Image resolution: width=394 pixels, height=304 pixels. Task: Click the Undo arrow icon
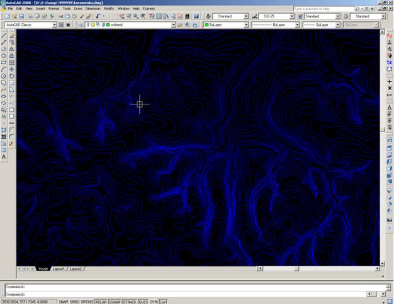click(x=99, y=16)
